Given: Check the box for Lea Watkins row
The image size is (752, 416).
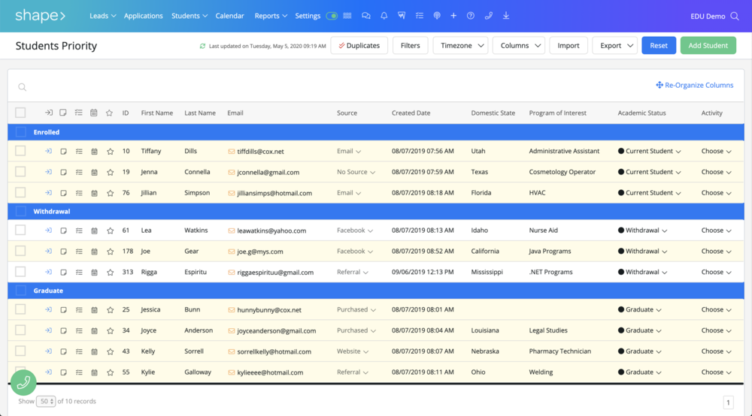Looking at the screenshot, I should (x=20, y=231).
